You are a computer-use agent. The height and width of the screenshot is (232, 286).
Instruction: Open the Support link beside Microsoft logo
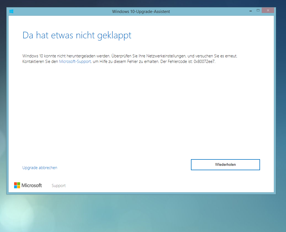pos(59,186)
